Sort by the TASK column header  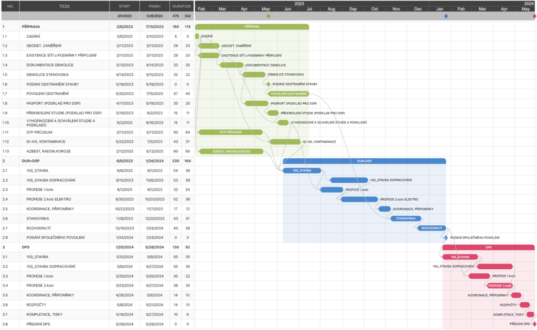point(65,6)
